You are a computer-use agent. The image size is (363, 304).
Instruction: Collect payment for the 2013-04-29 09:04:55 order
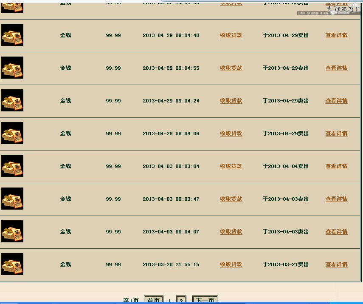[x=231, y=68]
